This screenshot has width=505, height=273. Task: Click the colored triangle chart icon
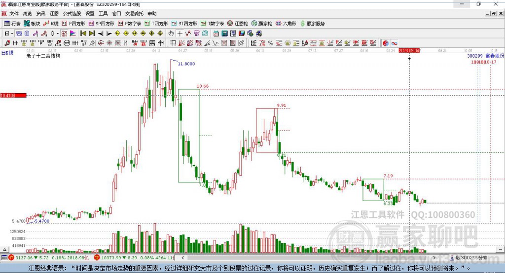(73, 34)
